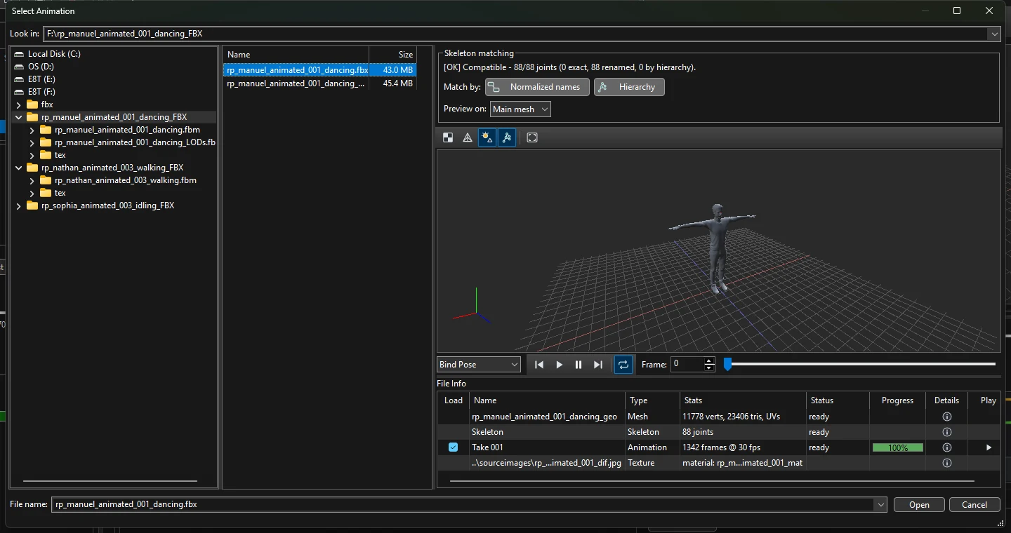
Task: Toggle the checkerboard background icon in preview toolbar
Action: [x=448, y=137]
